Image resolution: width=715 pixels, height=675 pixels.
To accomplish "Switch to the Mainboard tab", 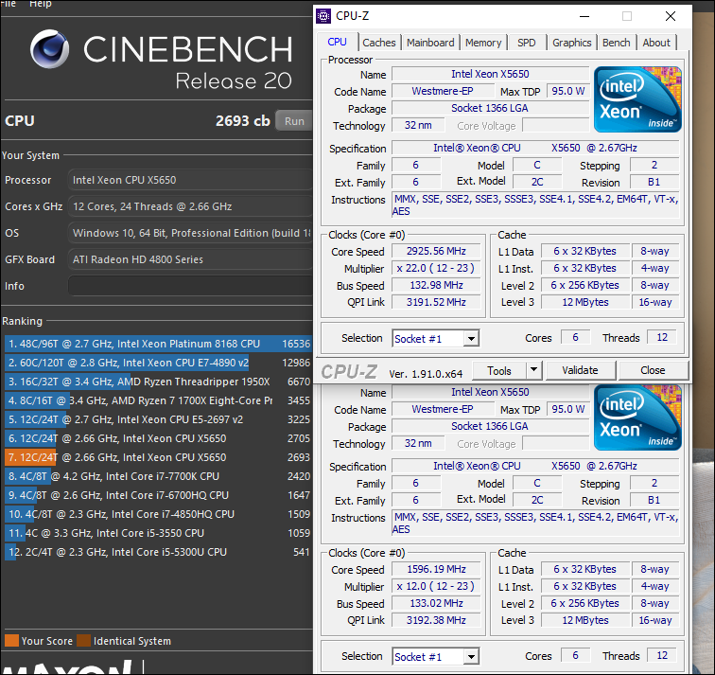I will tap(430, 43).
